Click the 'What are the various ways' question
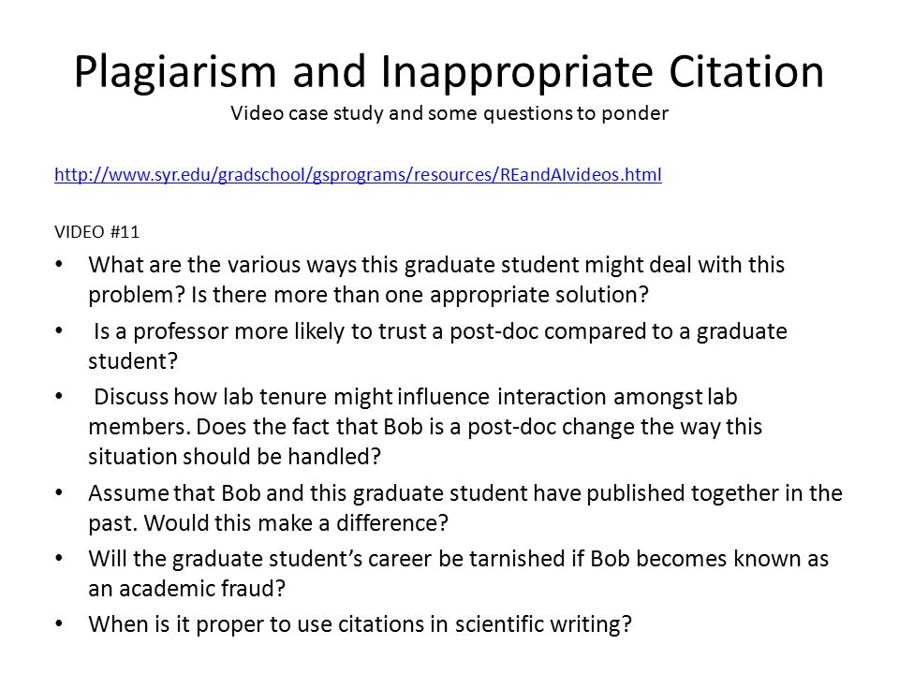The height and width of the screenshot is (674, 899). pos(436,280)
